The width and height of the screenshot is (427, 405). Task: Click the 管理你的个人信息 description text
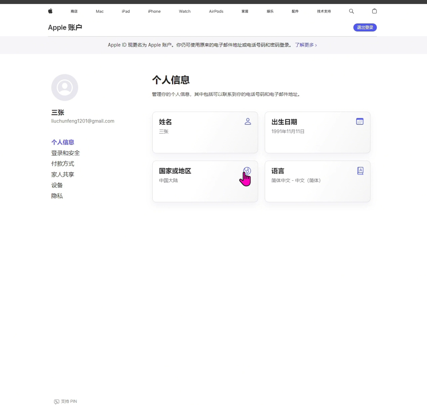[x=226, y=94]
